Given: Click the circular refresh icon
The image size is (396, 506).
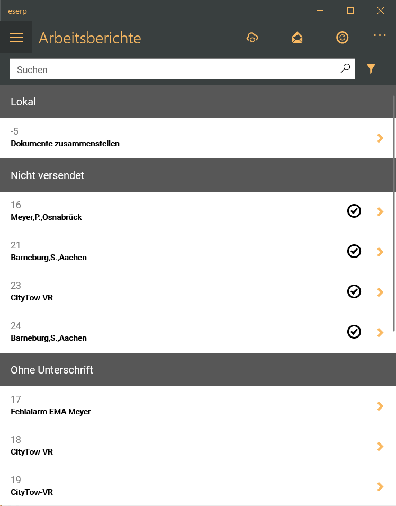Looking at the screenshot, I should [x=342, y=38].
